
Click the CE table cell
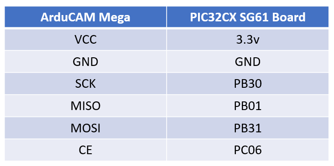pos(85,150)
